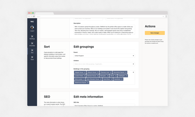Remove the Paddington tag
The image size is (195, 117).
tap(126, 76)
